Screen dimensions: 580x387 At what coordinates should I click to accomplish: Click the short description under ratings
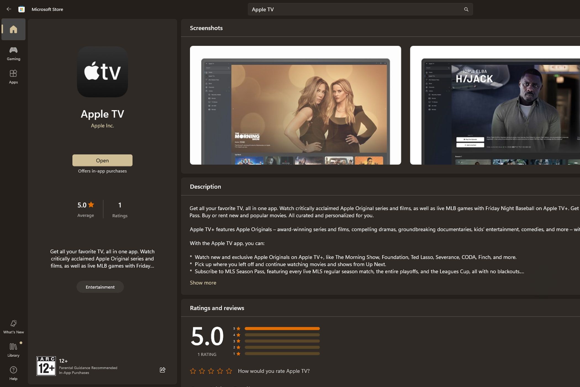[x=102, y=259]
